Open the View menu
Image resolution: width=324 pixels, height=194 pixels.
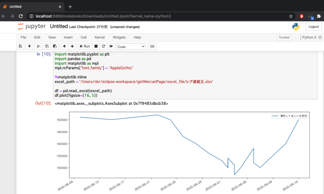pyautogui.click(x=52, y=37)
